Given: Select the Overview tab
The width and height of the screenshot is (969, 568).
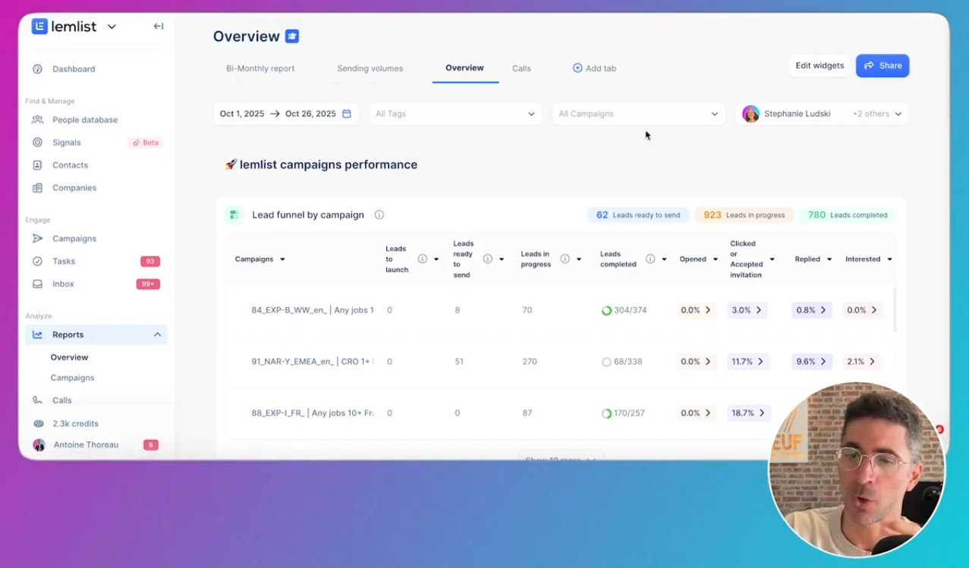Looking at the screenshot, I should (464, 68).
